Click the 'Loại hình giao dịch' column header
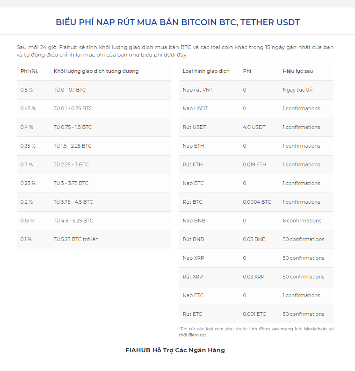355x371 pixels. pyautogui.click(x=206, y=71)
